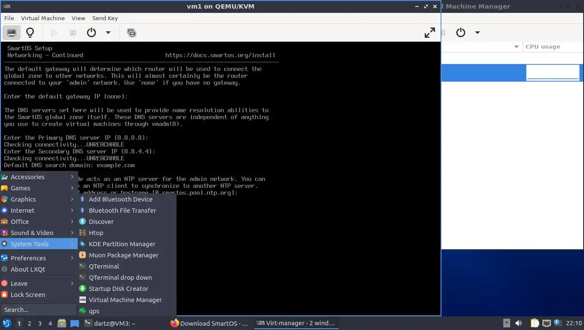The height and width of the screenshot is (330, 584).
Task: Open the volume control tray icon
Action: pyautogui.click(x=519, y=323)
